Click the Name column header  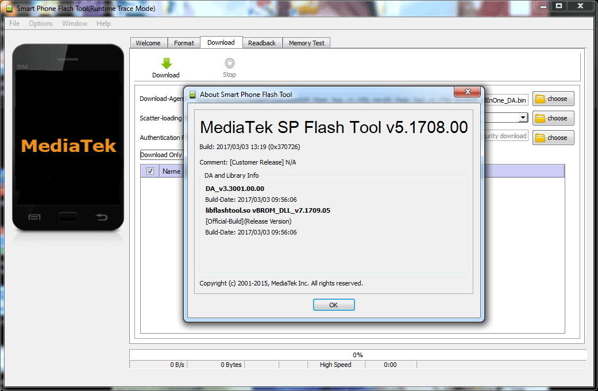click(x=171, y=171)
